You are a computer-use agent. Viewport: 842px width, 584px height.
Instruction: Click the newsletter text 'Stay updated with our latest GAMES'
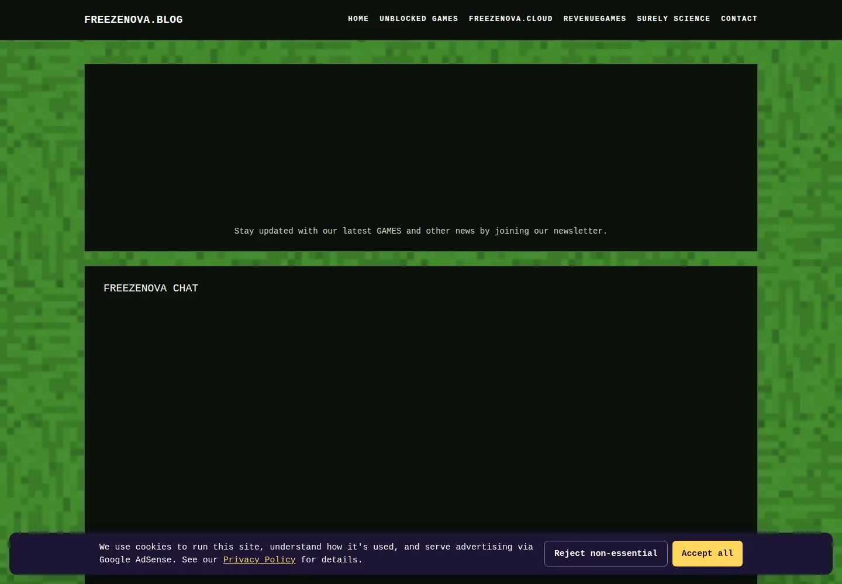click(318, 231)
